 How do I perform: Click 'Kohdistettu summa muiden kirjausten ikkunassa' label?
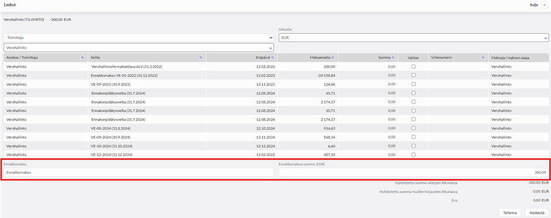[x=419, y=192]
